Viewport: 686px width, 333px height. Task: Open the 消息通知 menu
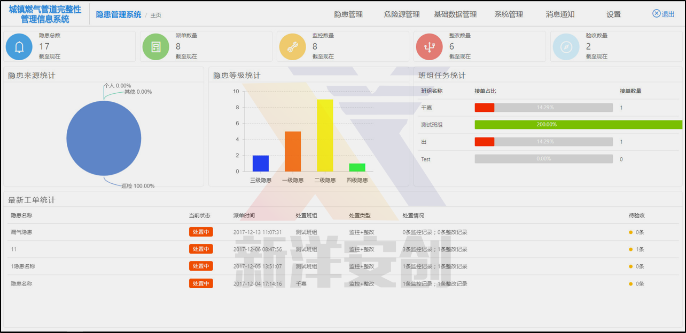click(560, 14)
